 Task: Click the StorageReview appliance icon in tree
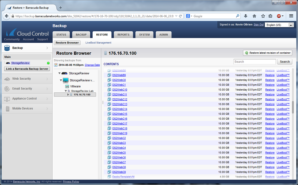click(x=65, y=73)
